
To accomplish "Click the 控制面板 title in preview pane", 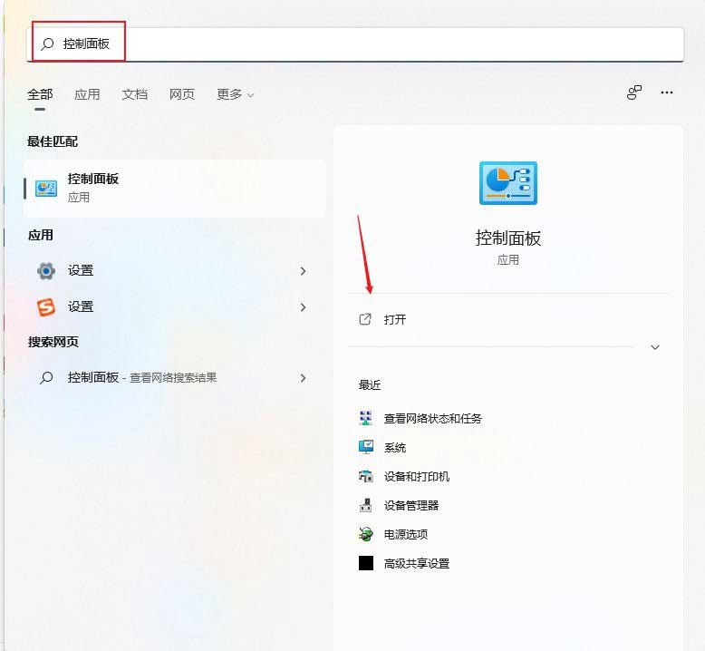I will (508, 238).
